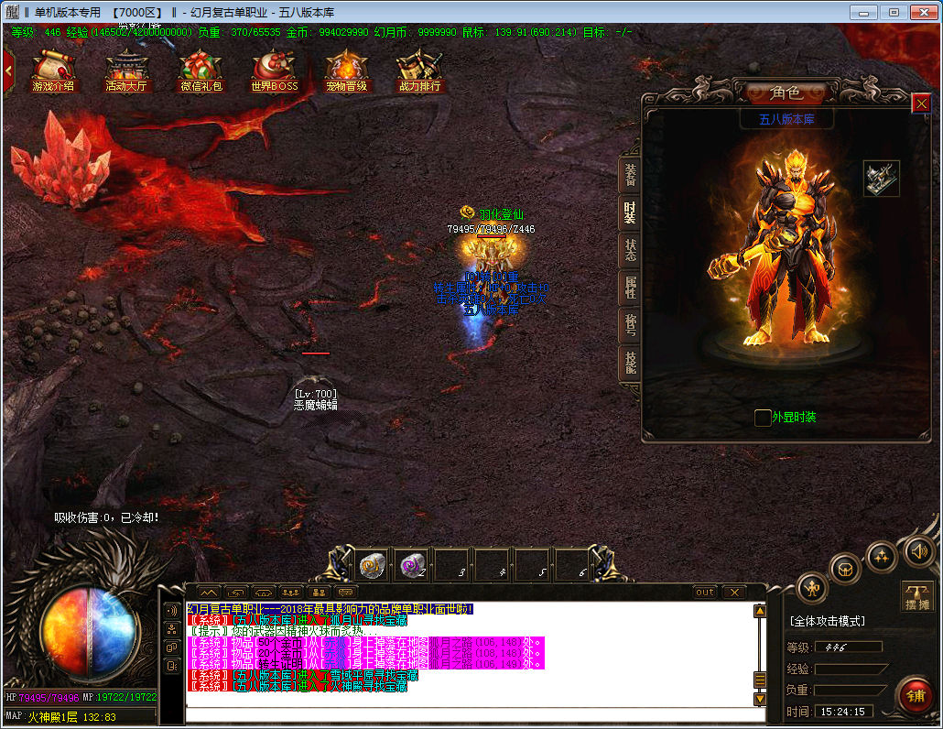
Task: Select empty quick slot 5
Action: click(532, 566)
